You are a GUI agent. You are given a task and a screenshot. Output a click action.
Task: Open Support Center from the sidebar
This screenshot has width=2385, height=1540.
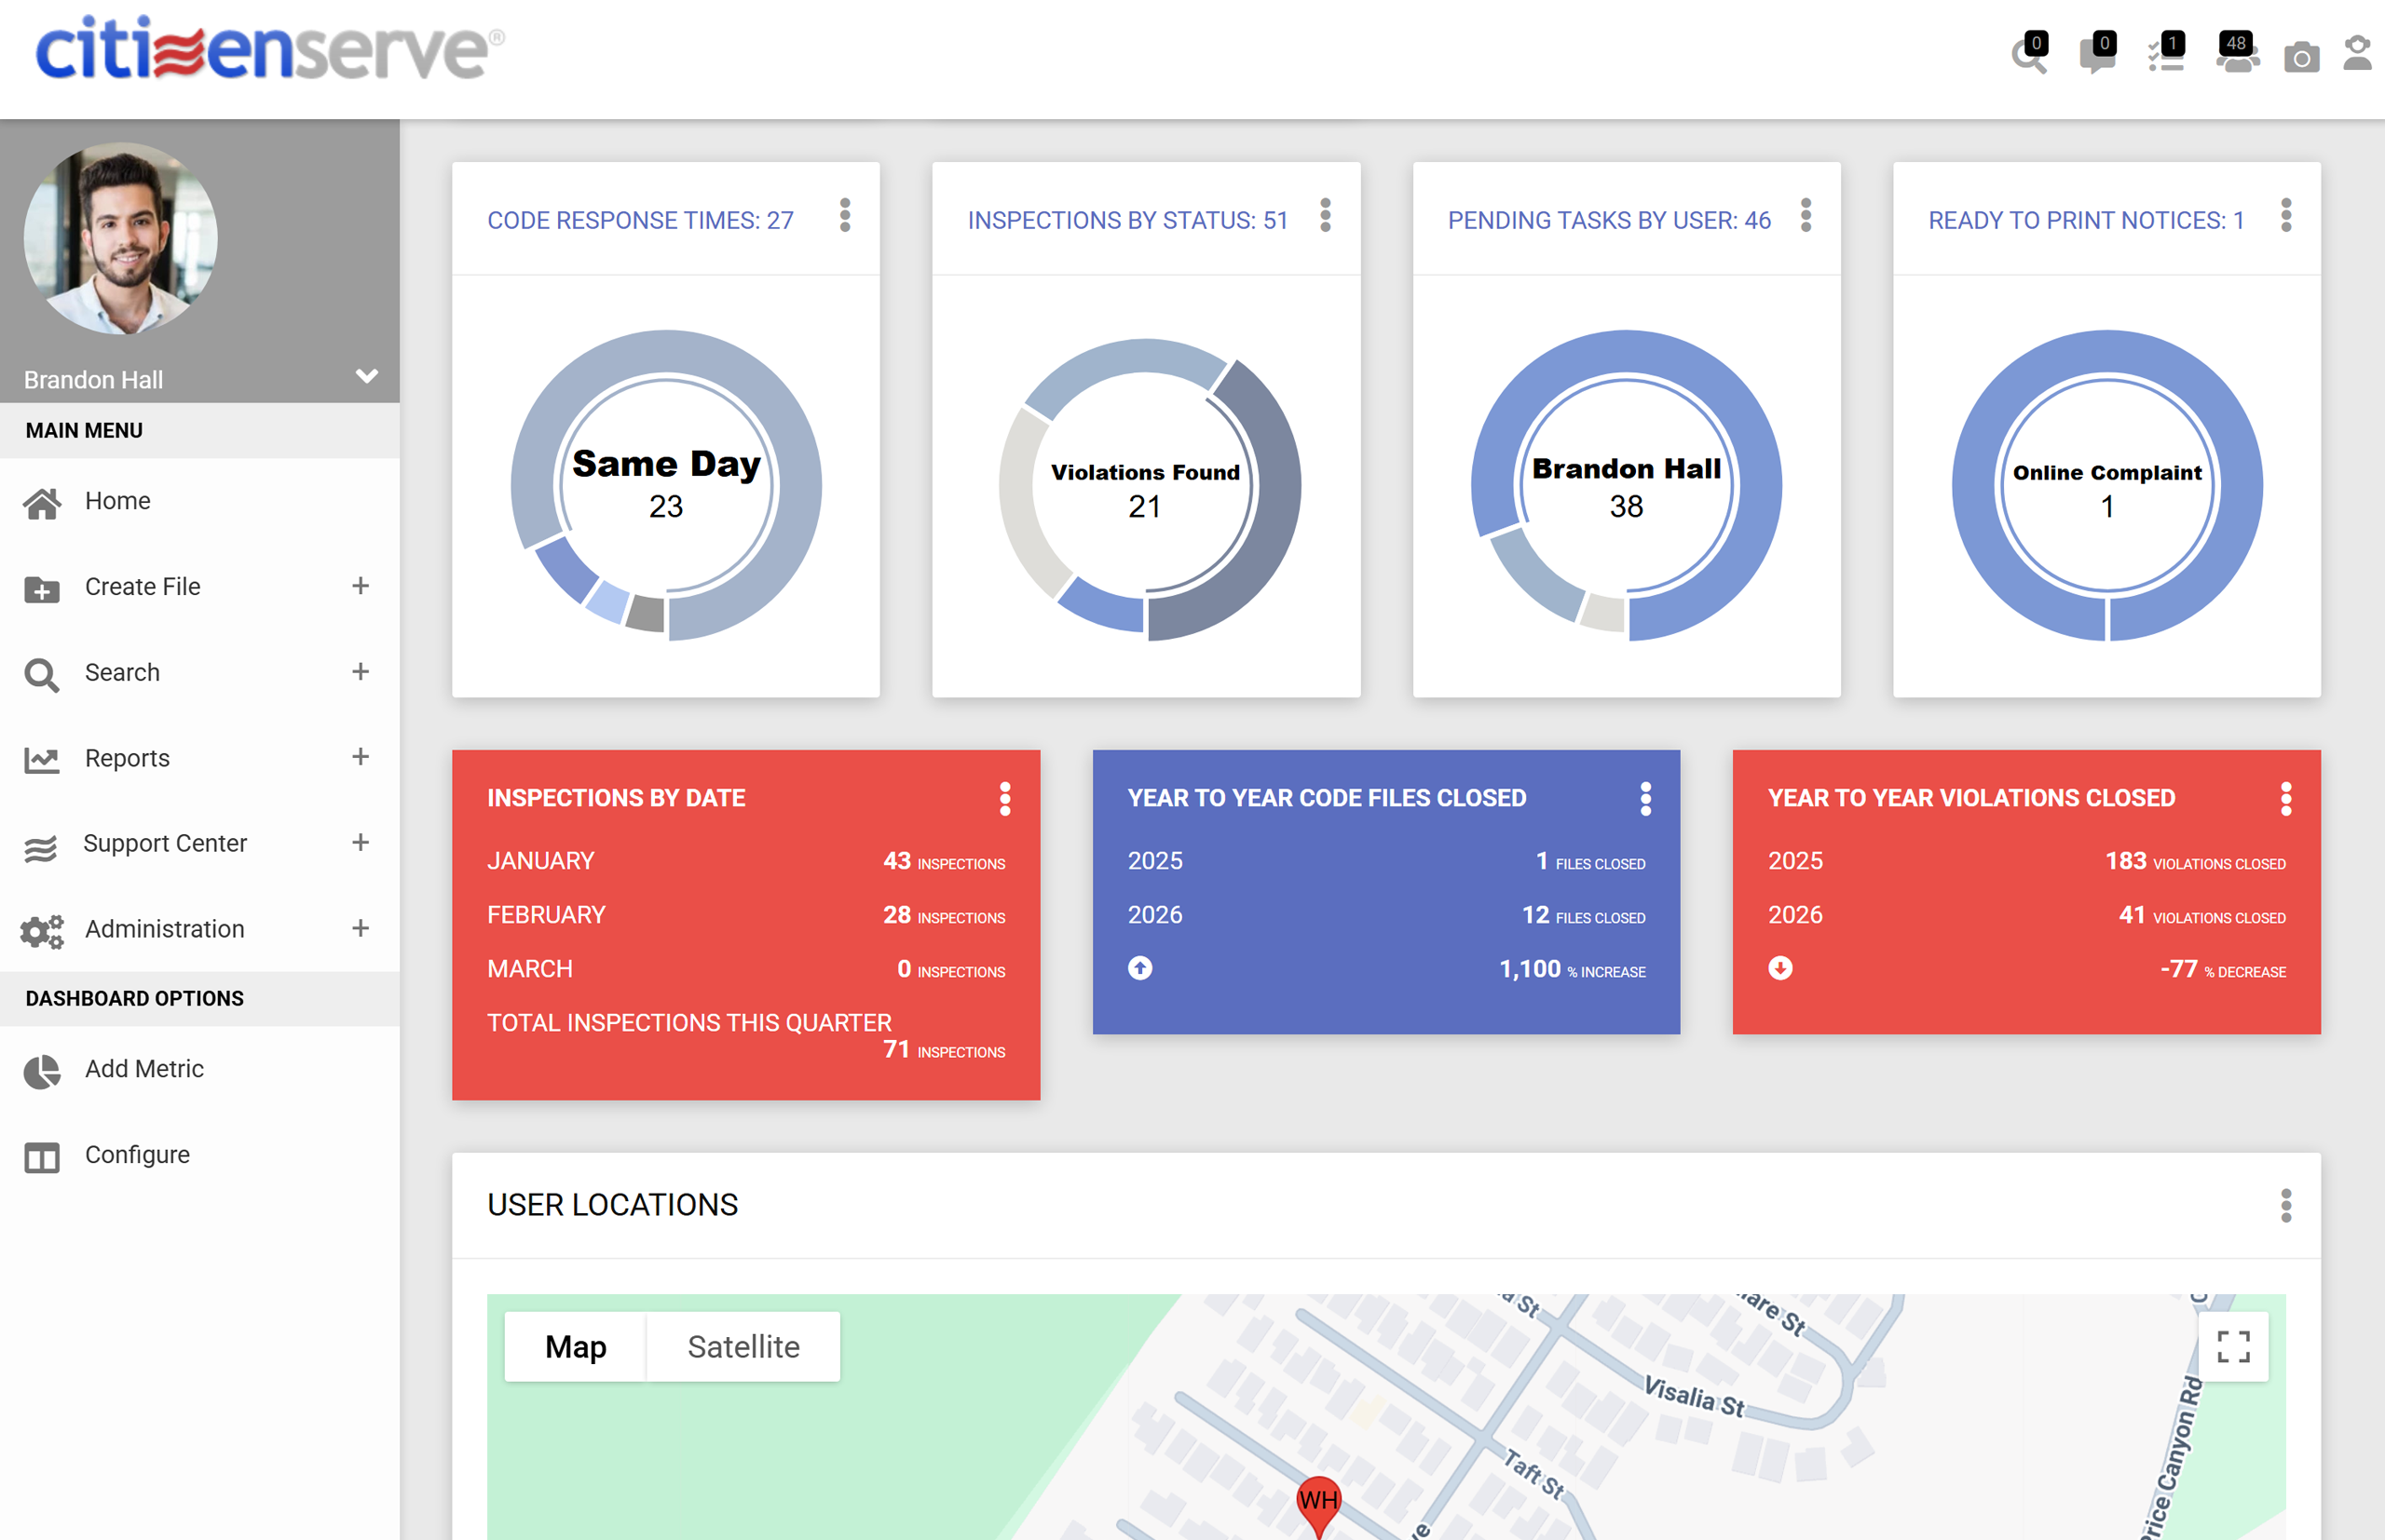(x=164, y=843)
